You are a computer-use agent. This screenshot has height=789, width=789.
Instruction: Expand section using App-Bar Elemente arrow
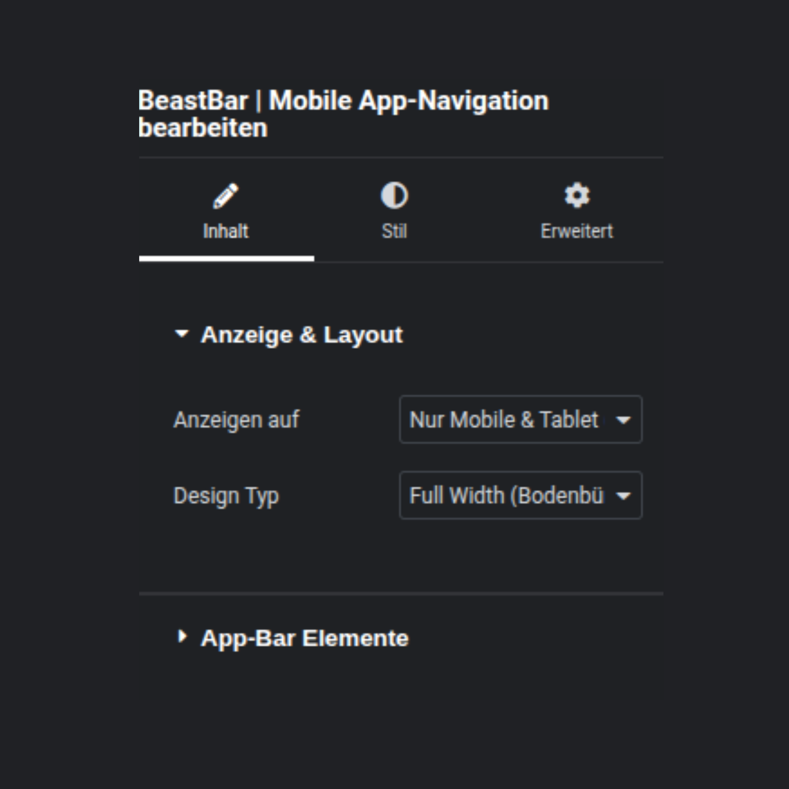182,636
